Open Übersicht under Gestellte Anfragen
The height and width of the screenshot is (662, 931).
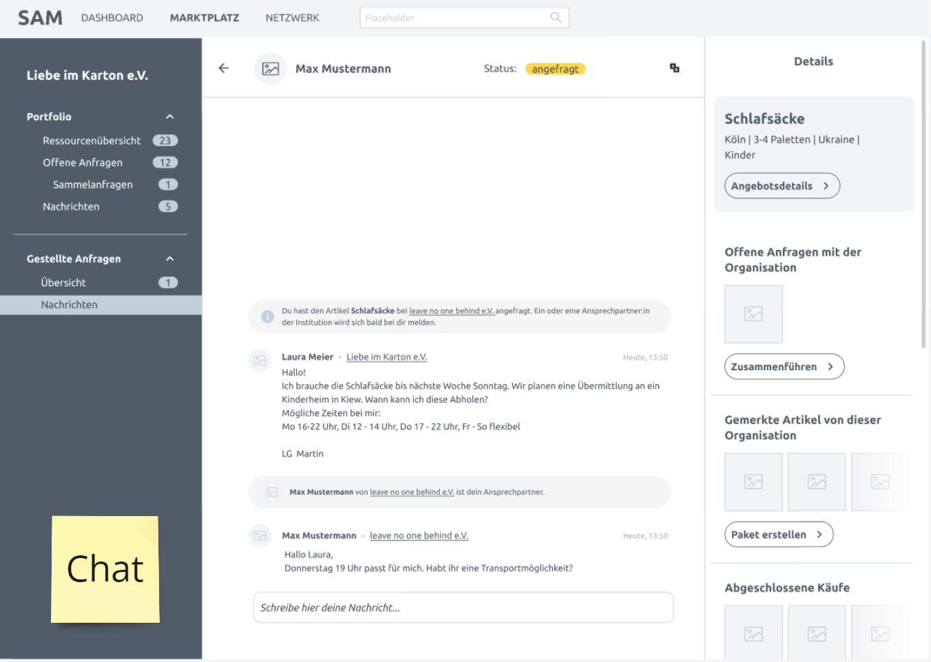tap(63, 283)
